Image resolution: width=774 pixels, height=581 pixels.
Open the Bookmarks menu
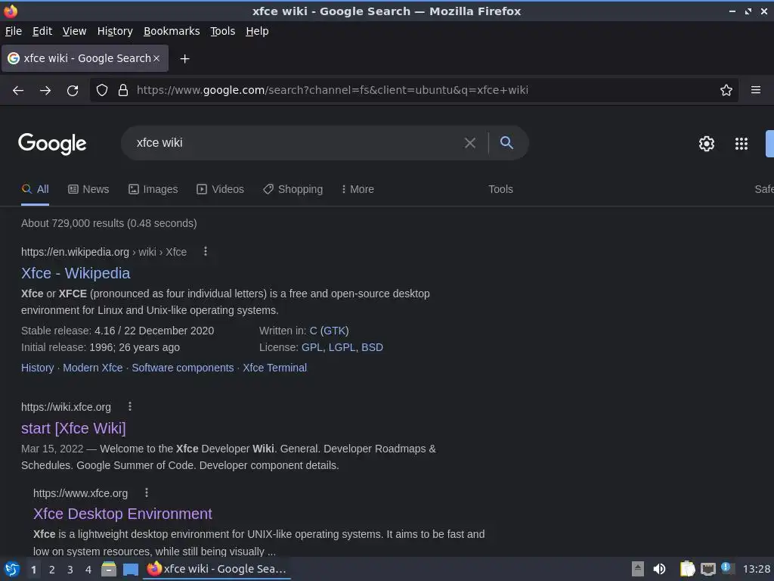click(x=172, y=31)
